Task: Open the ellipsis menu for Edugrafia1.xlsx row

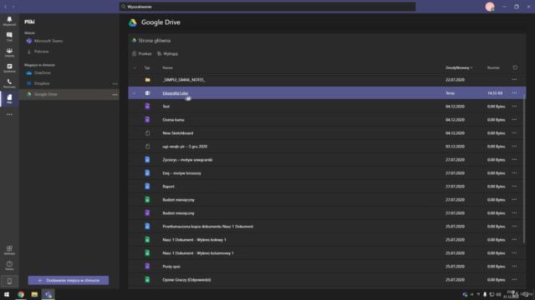Action: click(x=514, y=92)
